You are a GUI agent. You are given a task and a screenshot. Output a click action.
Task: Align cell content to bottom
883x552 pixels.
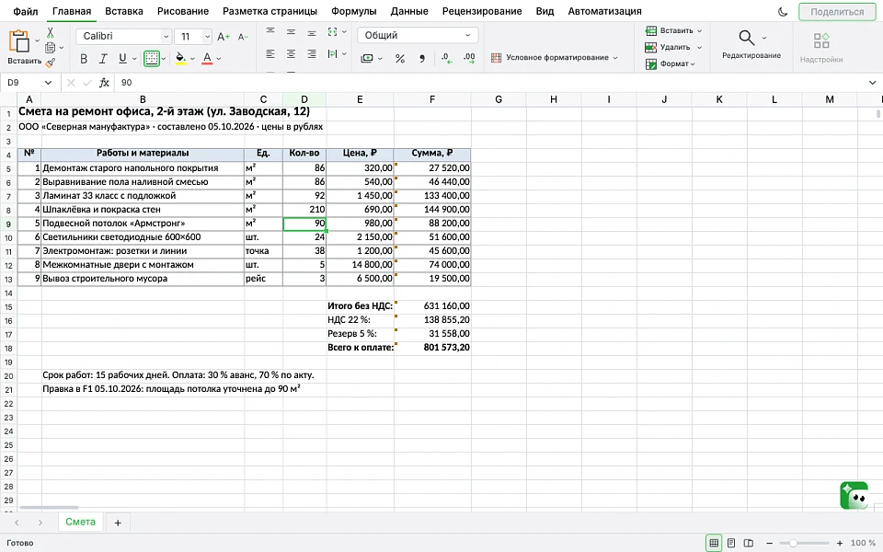click(312, 33)
